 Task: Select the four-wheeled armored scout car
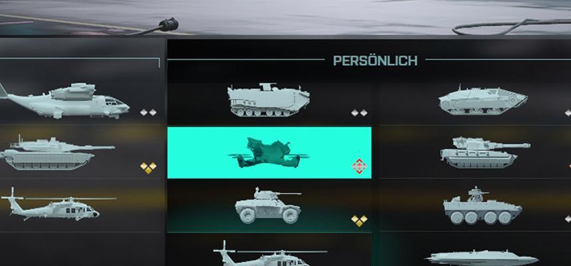269,205
